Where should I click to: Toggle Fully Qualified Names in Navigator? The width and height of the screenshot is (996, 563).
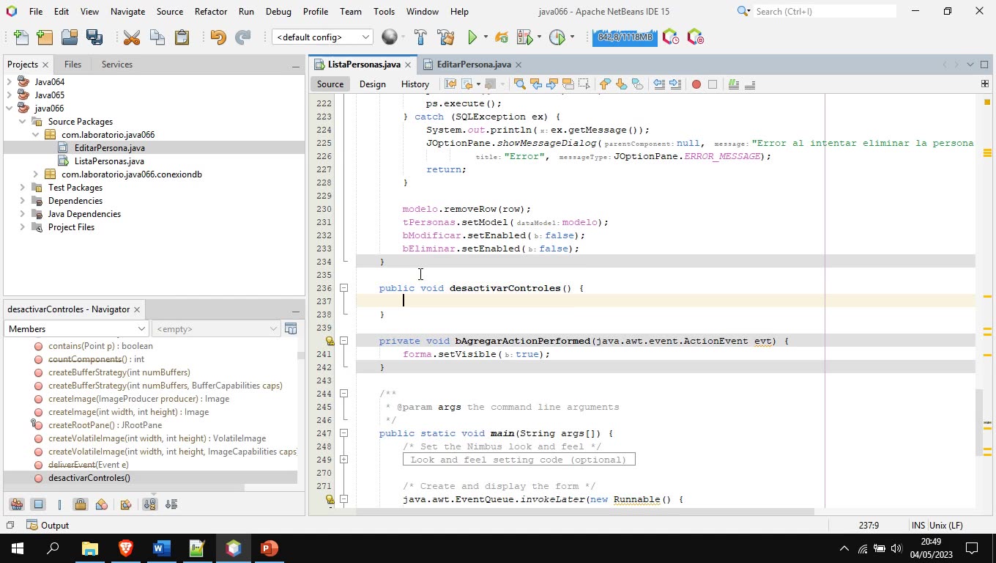[x=125, y=504]
